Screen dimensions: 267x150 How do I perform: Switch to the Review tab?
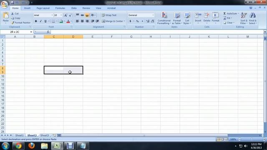pos(86,8)
